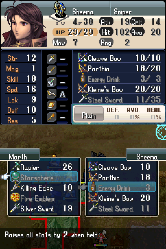Click the lance weapon rank icon
Viewport: 166px width, 249px height.
[x=52, y=70]
